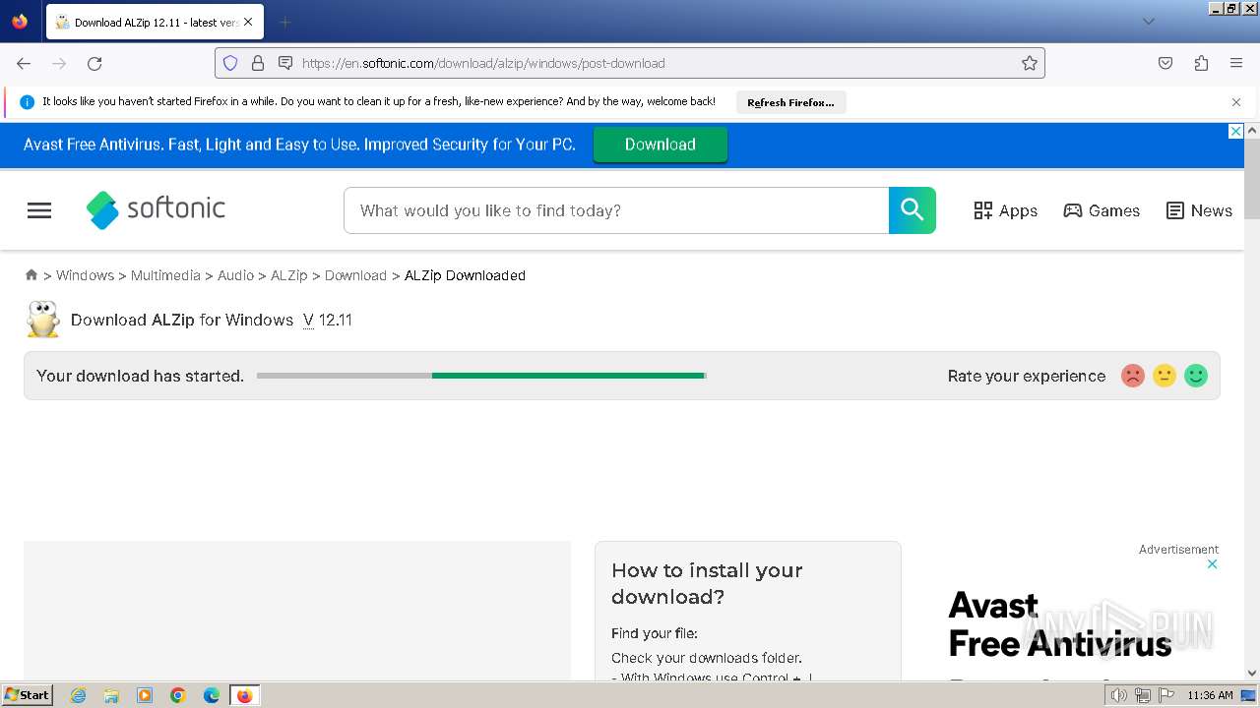This screenshot has height=708, width=1260.
Task: Click the 'ALZip Downloaded' breadcrumb text
Action: click(465, 275)
